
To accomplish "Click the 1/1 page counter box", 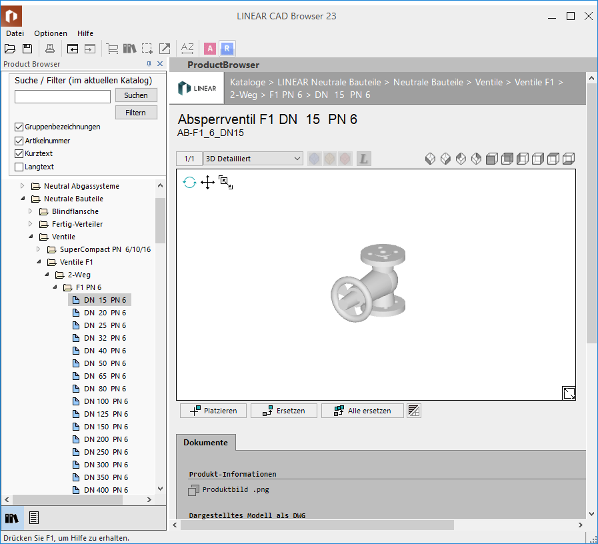I will [189, 159].
